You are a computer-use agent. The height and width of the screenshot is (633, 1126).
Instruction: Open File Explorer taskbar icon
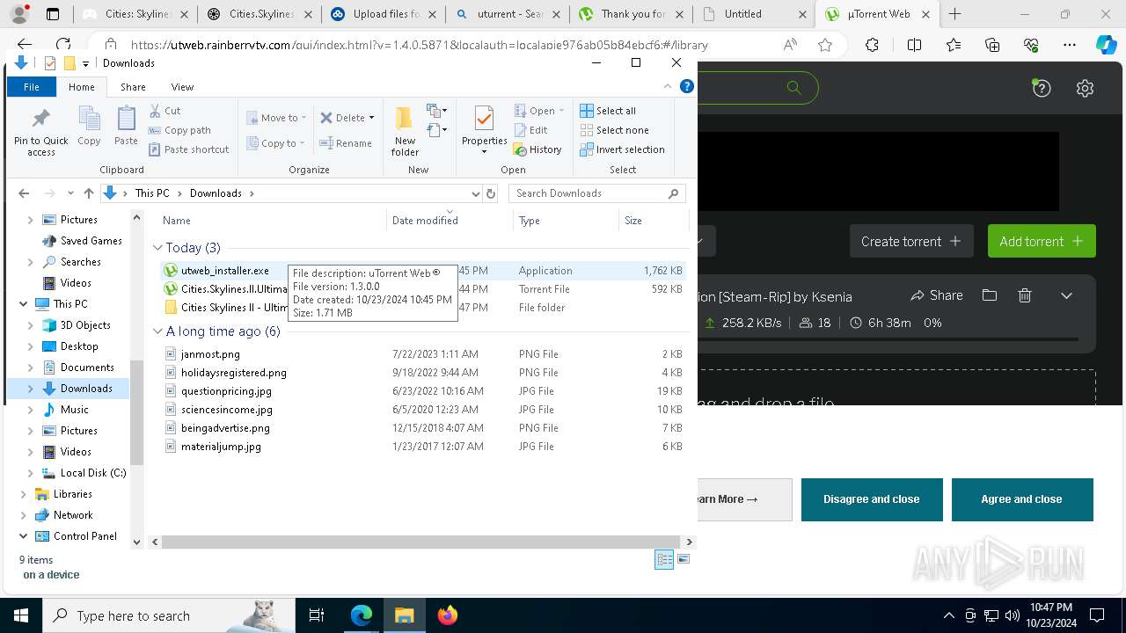point(404,615)
